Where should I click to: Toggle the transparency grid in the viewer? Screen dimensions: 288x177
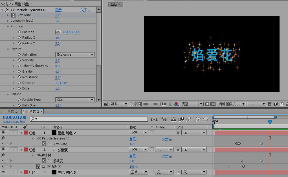(213, 104)
